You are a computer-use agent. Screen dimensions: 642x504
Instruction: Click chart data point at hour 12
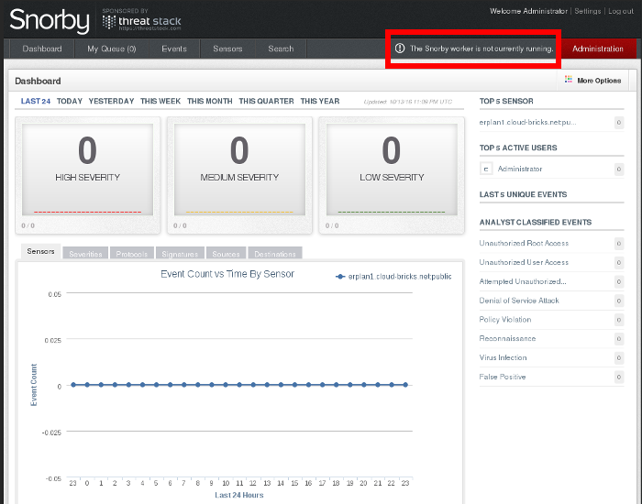point(253,385)
